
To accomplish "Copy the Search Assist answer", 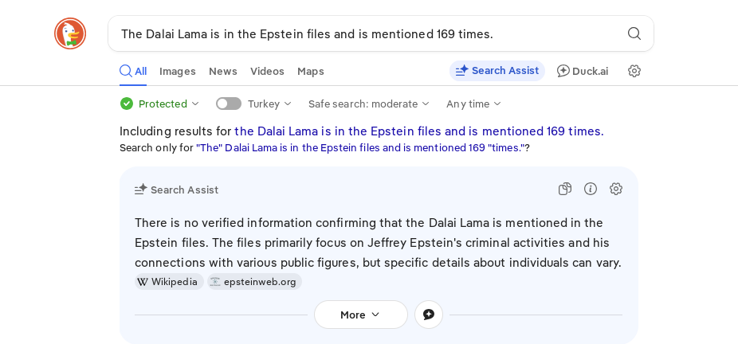I will click(565, 189).
